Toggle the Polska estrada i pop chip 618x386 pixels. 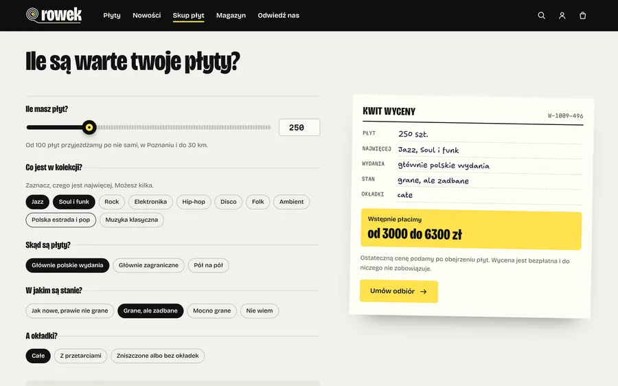(60, 220)
